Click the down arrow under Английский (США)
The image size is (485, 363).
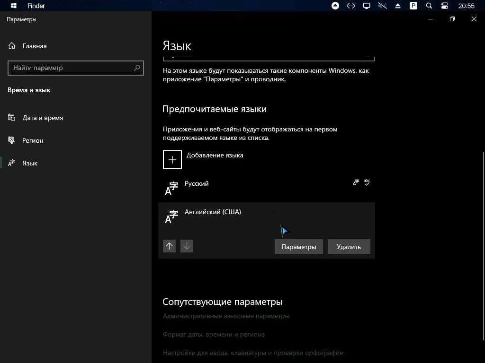[187, 246]
